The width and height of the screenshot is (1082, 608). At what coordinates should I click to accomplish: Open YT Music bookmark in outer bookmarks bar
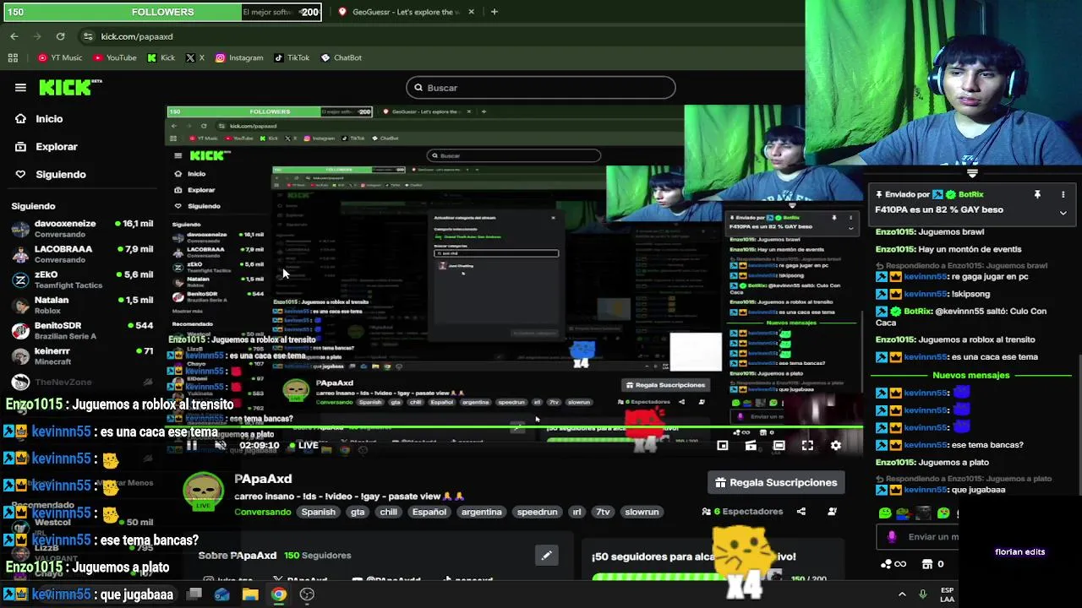[x=60, y=57]
